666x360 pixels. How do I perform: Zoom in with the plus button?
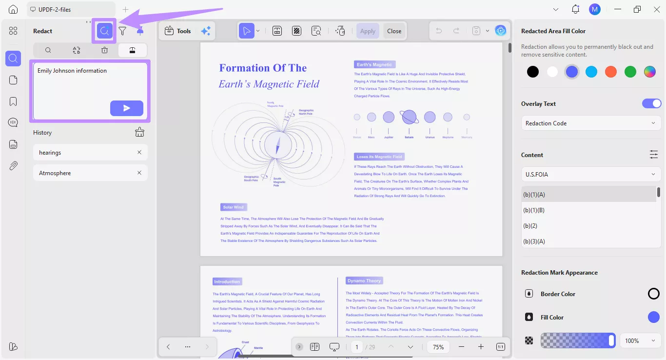[x=481, y=347]
